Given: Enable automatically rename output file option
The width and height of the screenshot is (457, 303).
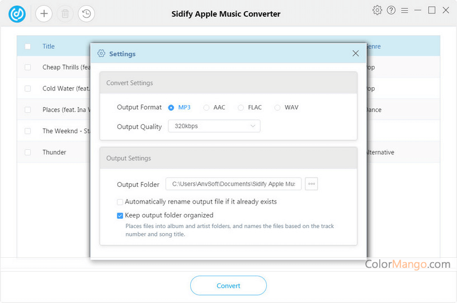Looking at the screenshot, I should click(120, 202).
